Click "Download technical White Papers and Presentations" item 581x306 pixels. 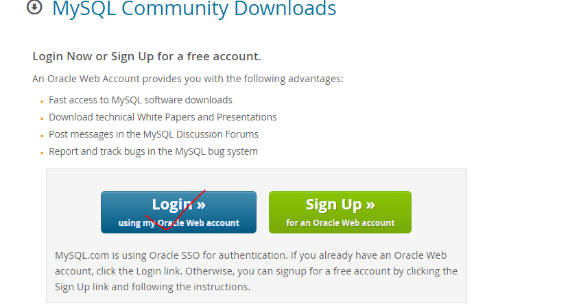[163, 117]
